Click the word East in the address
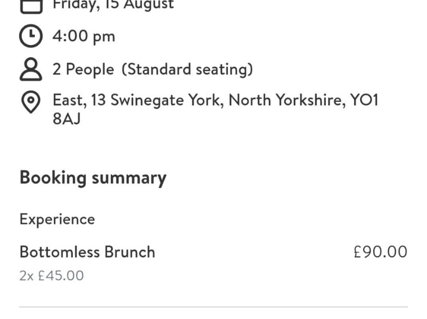The image size is (427, 319). (70, 100)
